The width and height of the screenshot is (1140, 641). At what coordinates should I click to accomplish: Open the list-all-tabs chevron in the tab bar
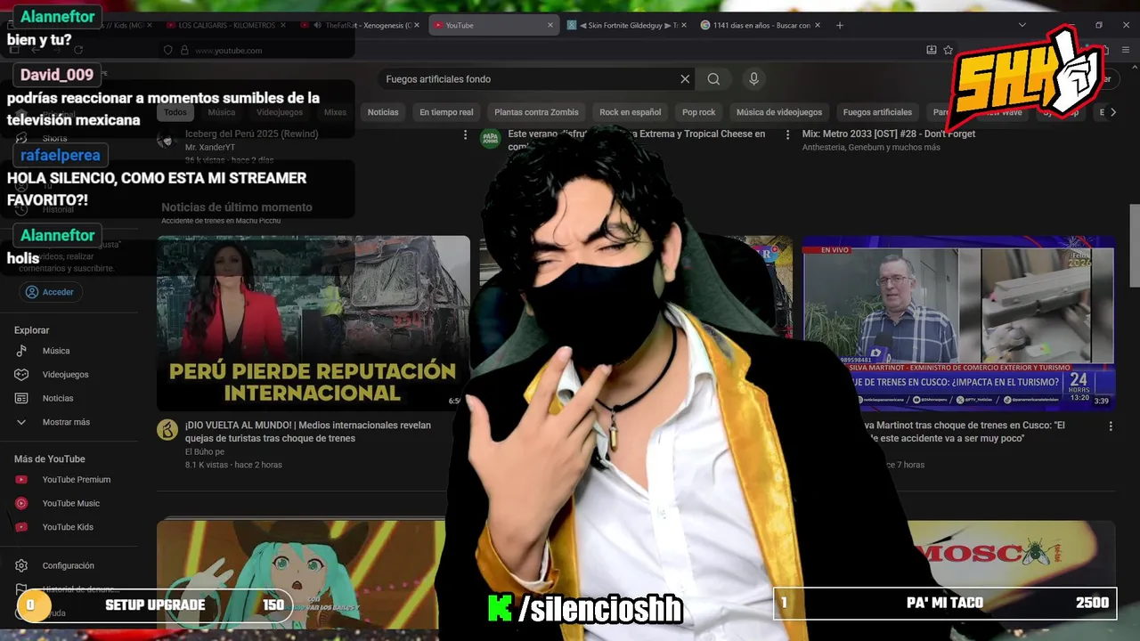coord(1022,25)
